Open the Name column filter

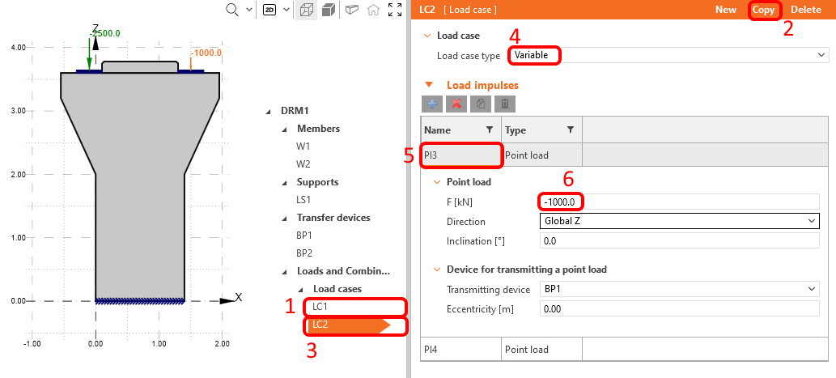pyautogui.click(x=489, y=130)
